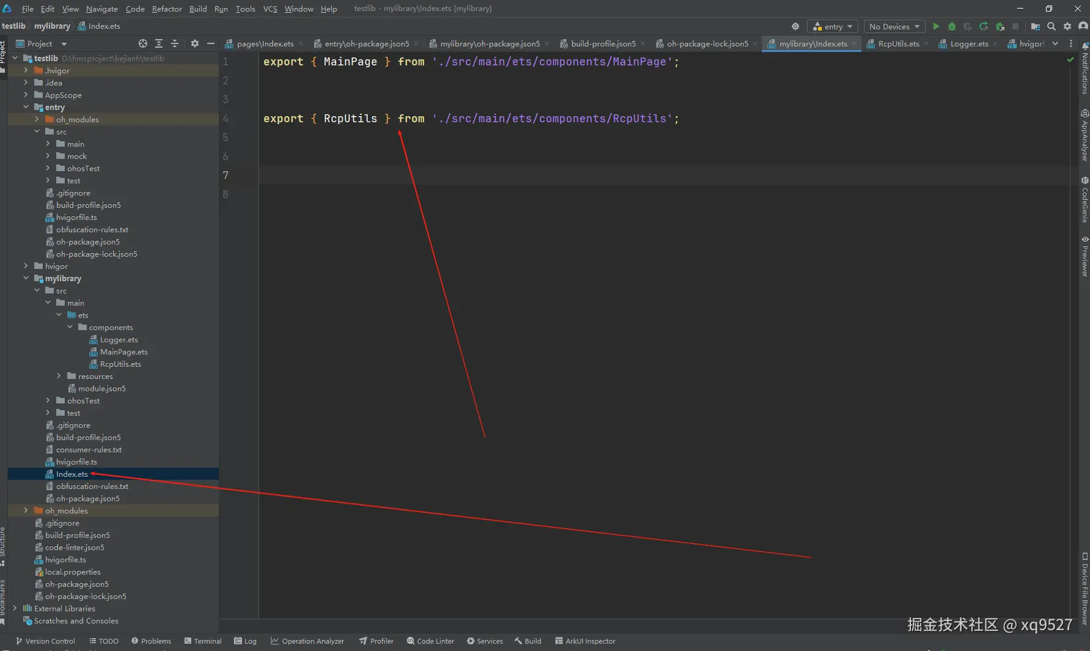1090x651 pixels.
Task: Open the Structure tool window
Action: (3, 546)
